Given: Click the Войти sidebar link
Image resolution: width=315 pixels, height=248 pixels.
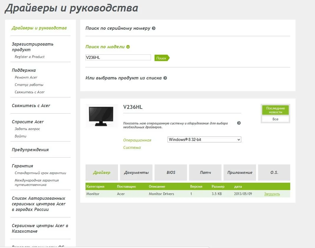Looking at the screenshot, I should [20, 136].
